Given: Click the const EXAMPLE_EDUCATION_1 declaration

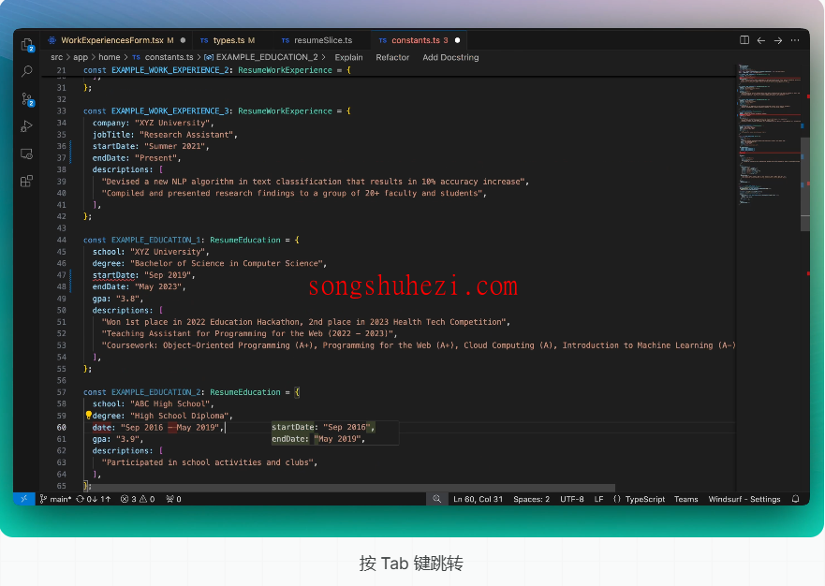Looking at the screenshot, I should [x=191, y=240].
